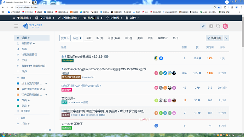This screenshot has width=244, height=137.
Task: Open the 小语种词典 navigation menu
Action: (x=69, y=18)
